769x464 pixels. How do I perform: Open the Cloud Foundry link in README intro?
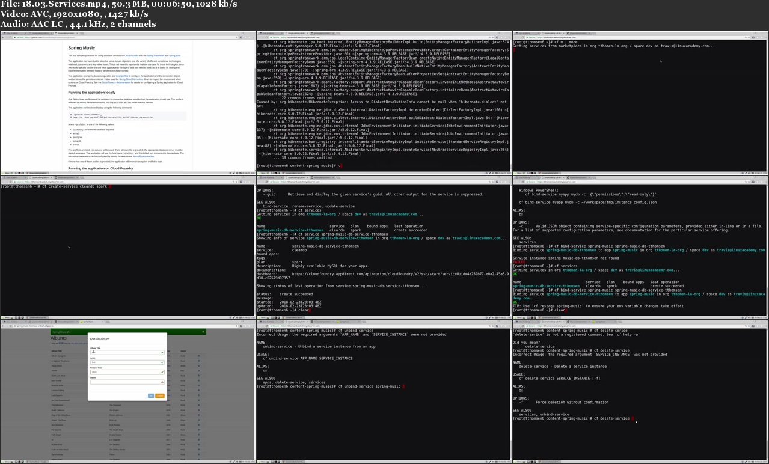[x=131, y=55]
